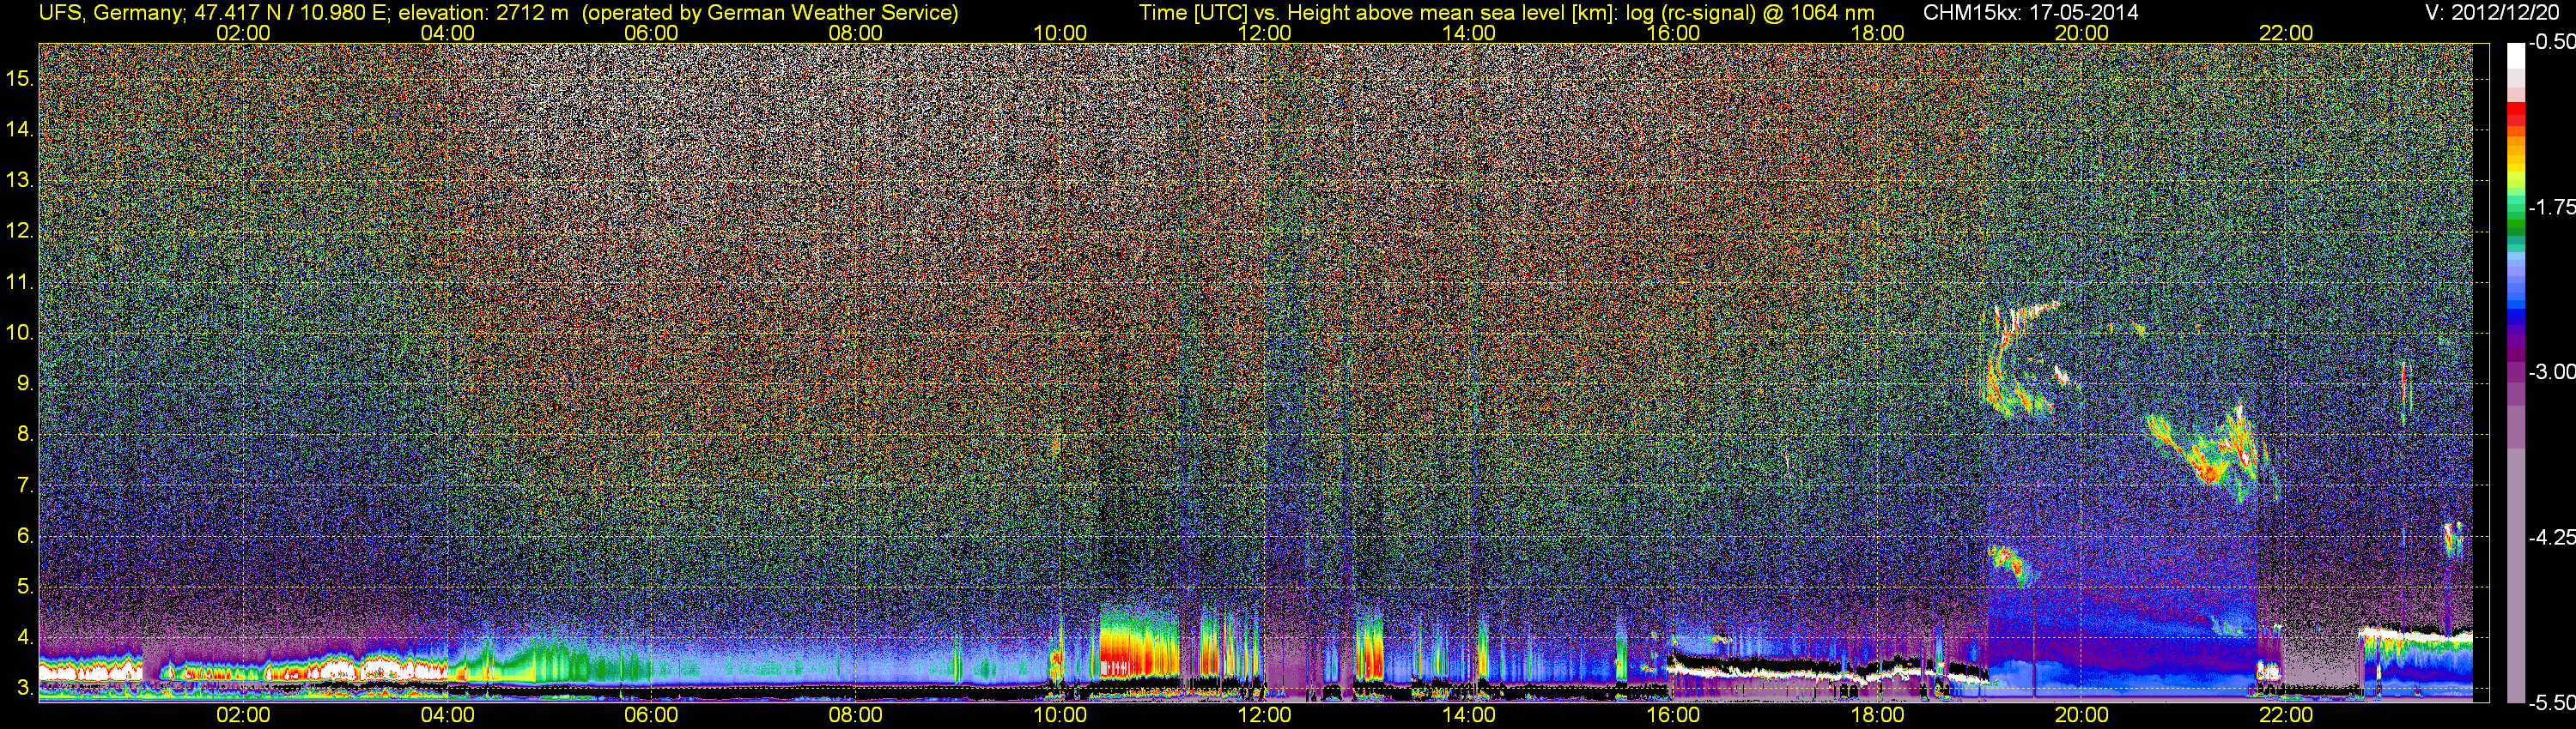The height and width of the screenshot is (729, 2576).
Task: Click the '06:00' label on the bottom time axis
Action: click(651, 715)
